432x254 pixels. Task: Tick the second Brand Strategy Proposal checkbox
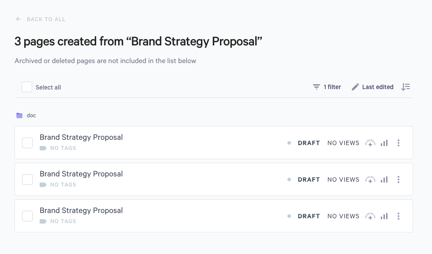27,179
